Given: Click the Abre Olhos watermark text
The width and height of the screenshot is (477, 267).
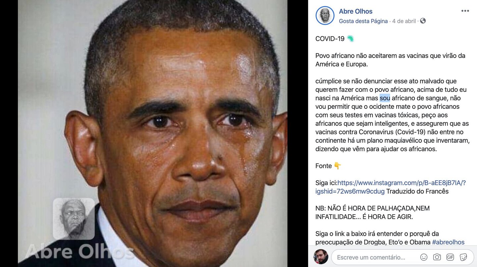Looking at the screenshot, I should [x=79, y=252].
